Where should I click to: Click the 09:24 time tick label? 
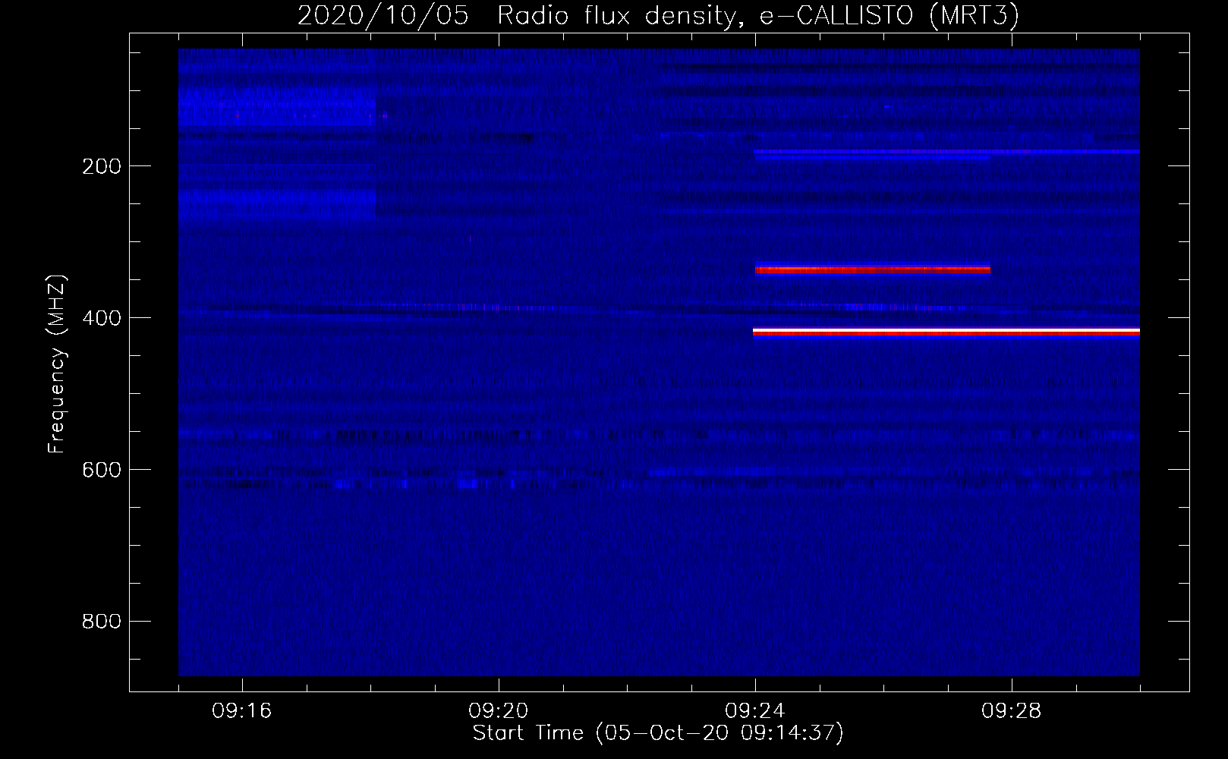pyautogui.click(x=755, y=711)
